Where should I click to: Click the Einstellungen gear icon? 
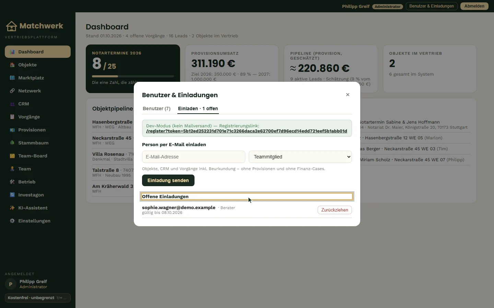(x=12, y=221)
